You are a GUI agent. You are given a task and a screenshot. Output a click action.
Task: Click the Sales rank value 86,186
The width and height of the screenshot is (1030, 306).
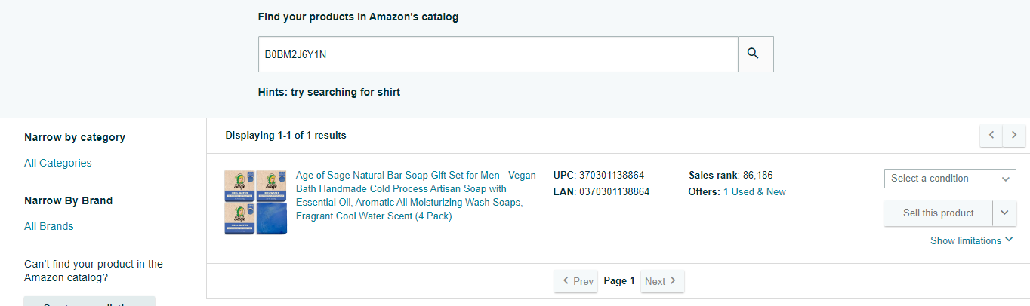(757, 176)
